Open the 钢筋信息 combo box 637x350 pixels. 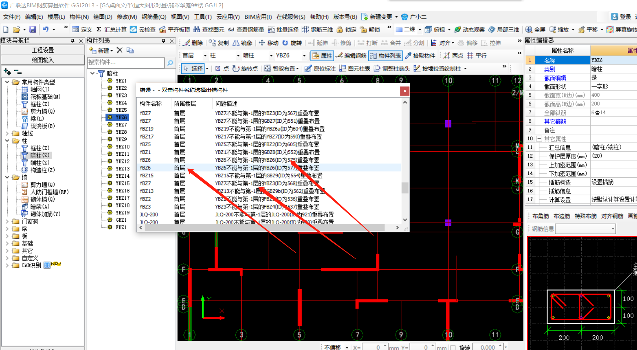point(585,229)
